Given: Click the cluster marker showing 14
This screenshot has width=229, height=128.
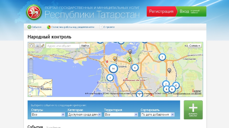Looking at the screenshot, I should point(113,69).
